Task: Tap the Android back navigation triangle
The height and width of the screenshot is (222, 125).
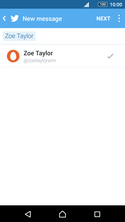Action: coord(28,214)
